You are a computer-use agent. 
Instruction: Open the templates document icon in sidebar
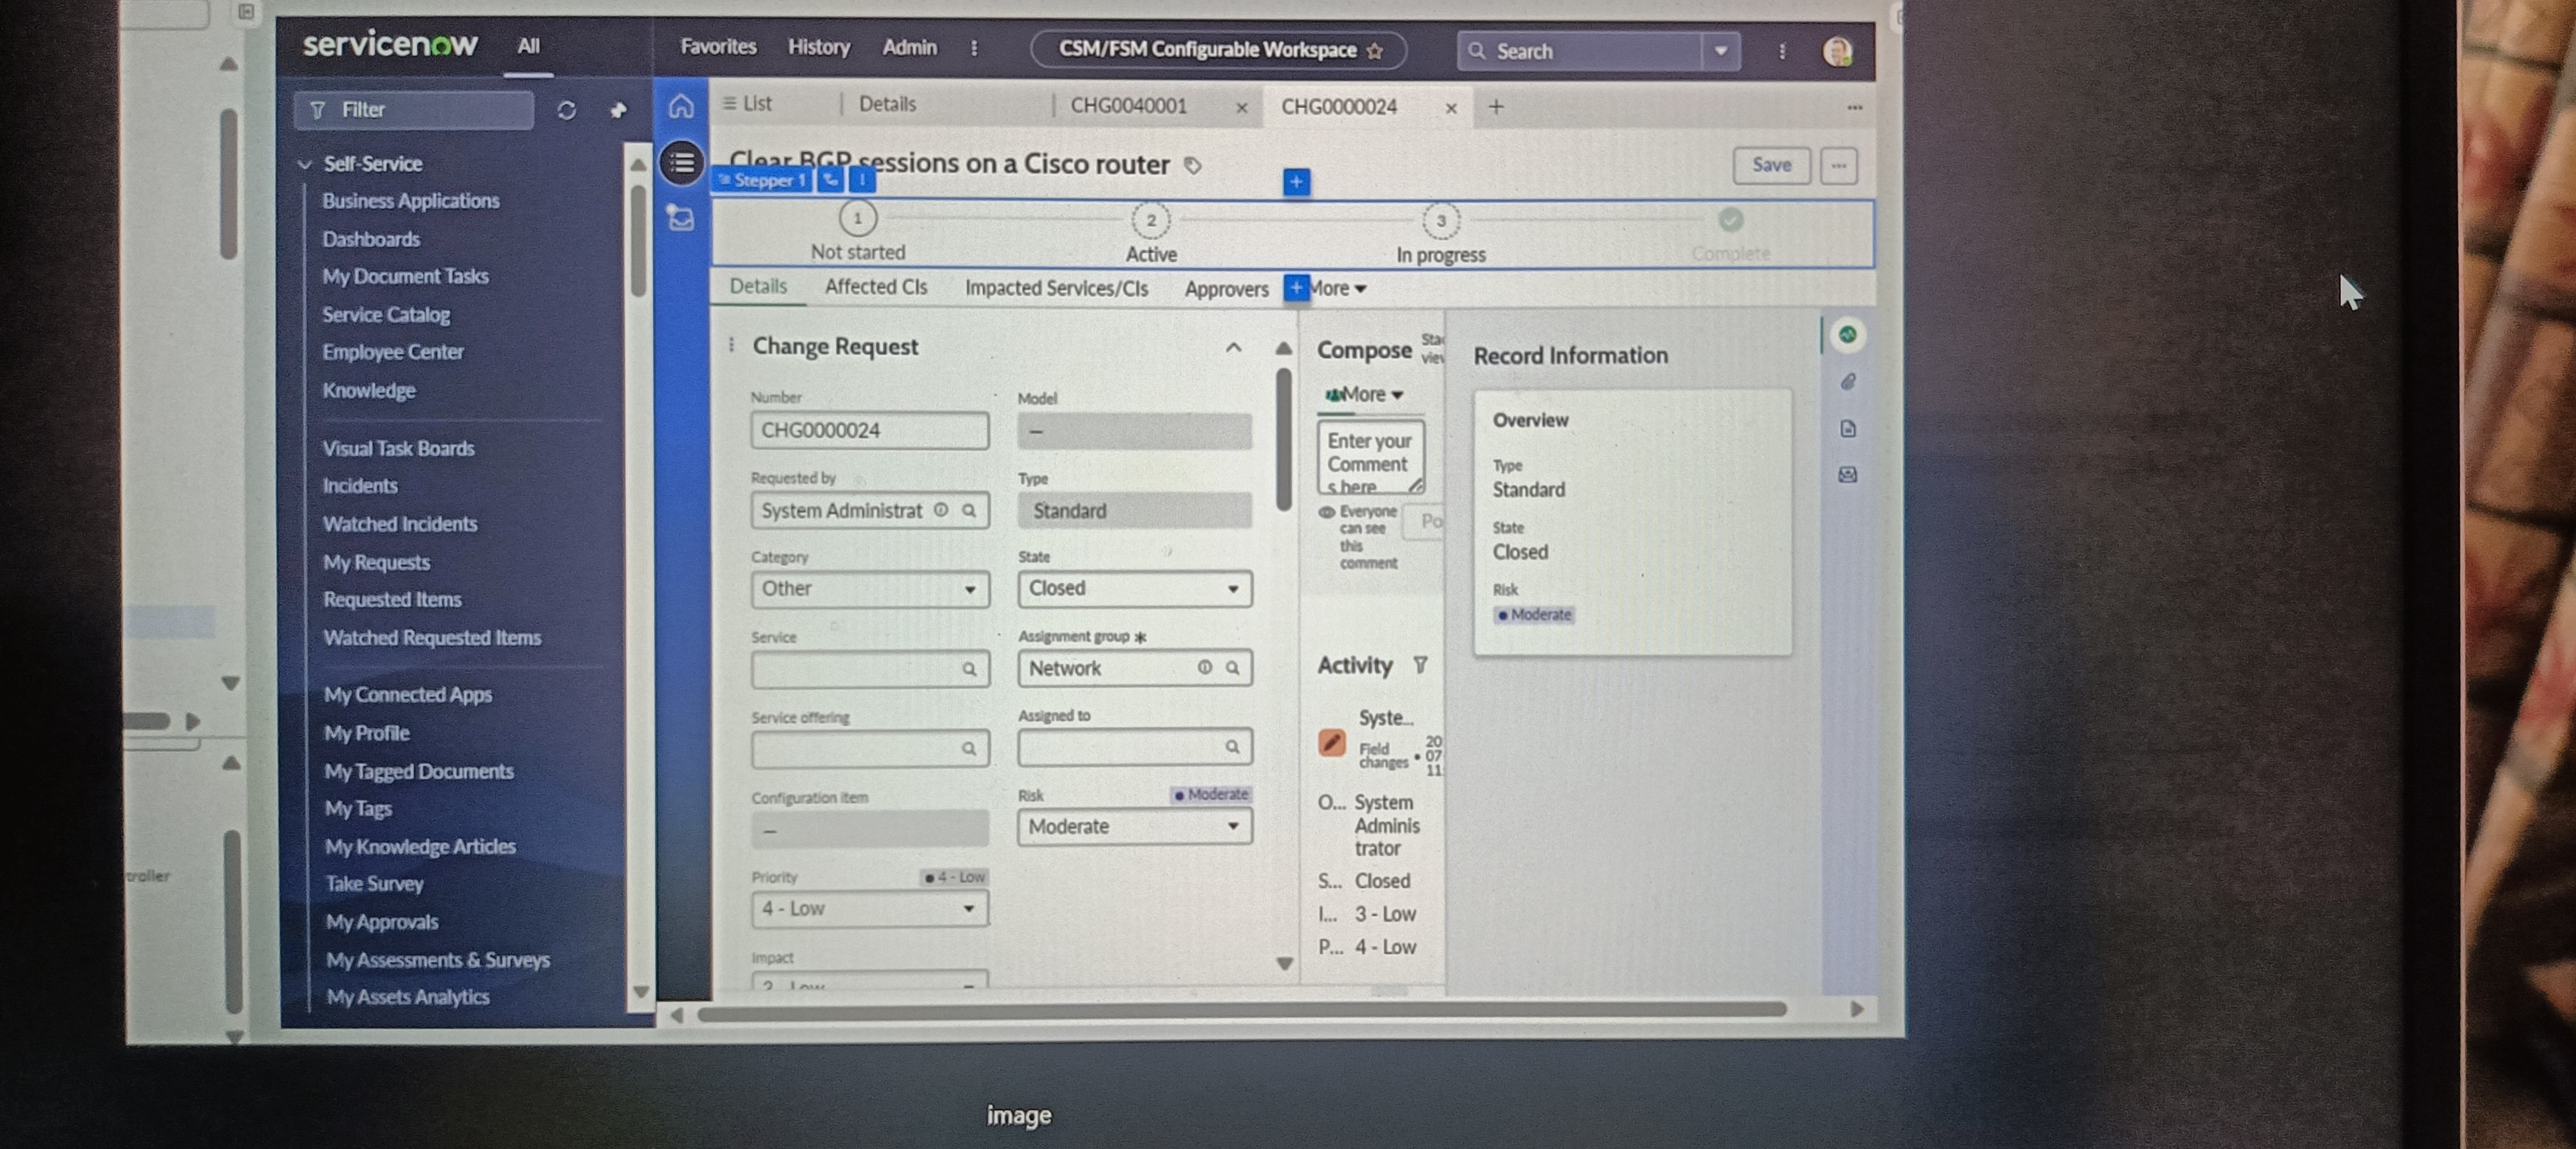click(x=1848, y=428)
